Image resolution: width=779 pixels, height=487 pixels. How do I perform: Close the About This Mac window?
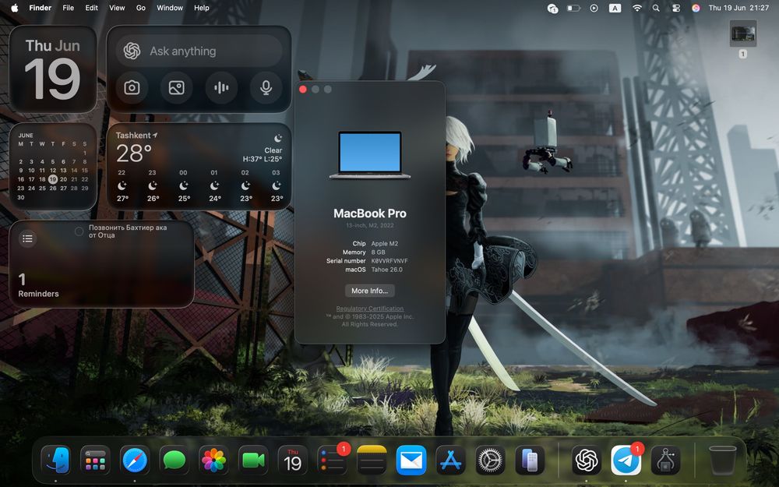pyautogui.click(x=303, y=90)
